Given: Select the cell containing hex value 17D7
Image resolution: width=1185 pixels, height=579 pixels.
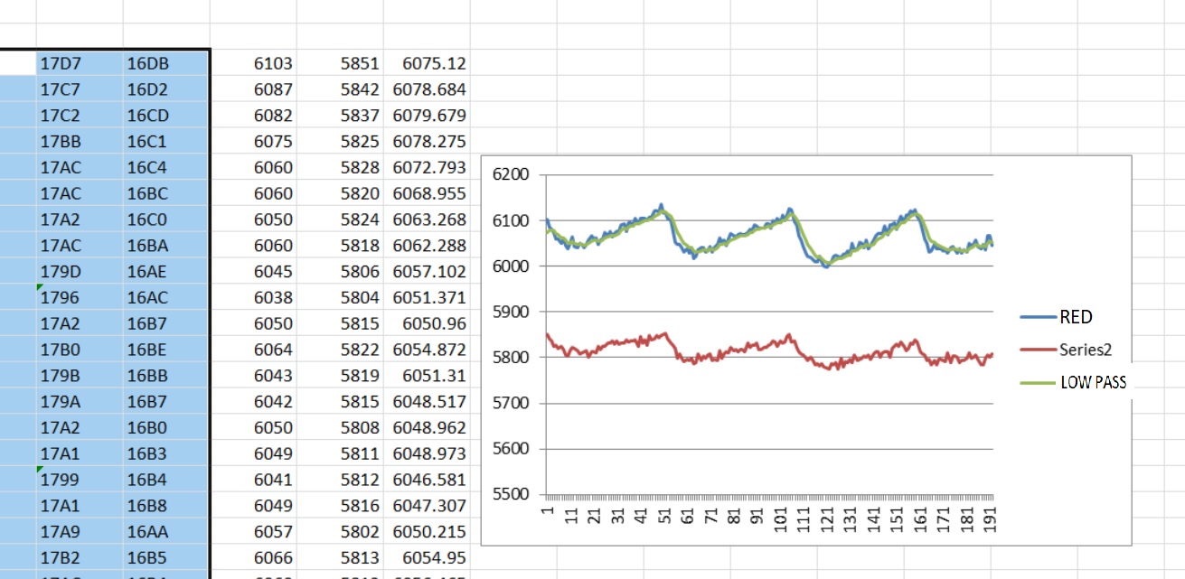Looking at the screenshot, I should coord(80,63).
